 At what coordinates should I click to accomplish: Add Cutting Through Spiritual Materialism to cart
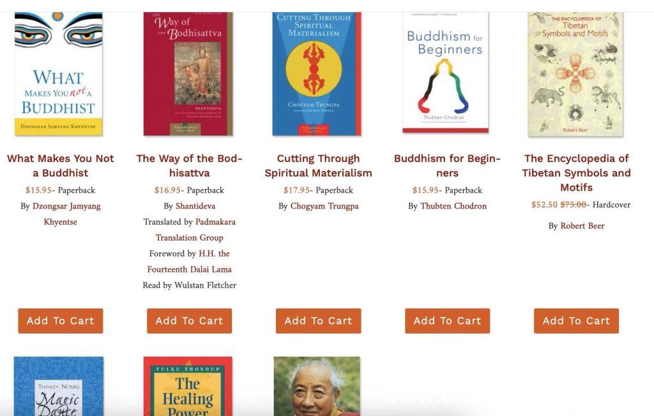318,321
